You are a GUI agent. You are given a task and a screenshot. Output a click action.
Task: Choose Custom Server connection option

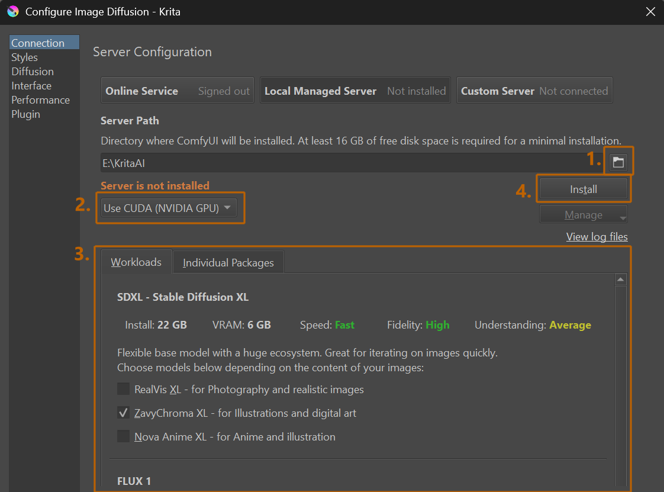pyautogui.click(x=534, y=91)
